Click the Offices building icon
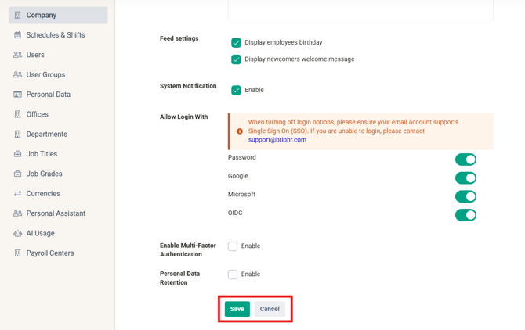Screen dimensions: 525x330 pyautogui.click(x=17, y=114)
